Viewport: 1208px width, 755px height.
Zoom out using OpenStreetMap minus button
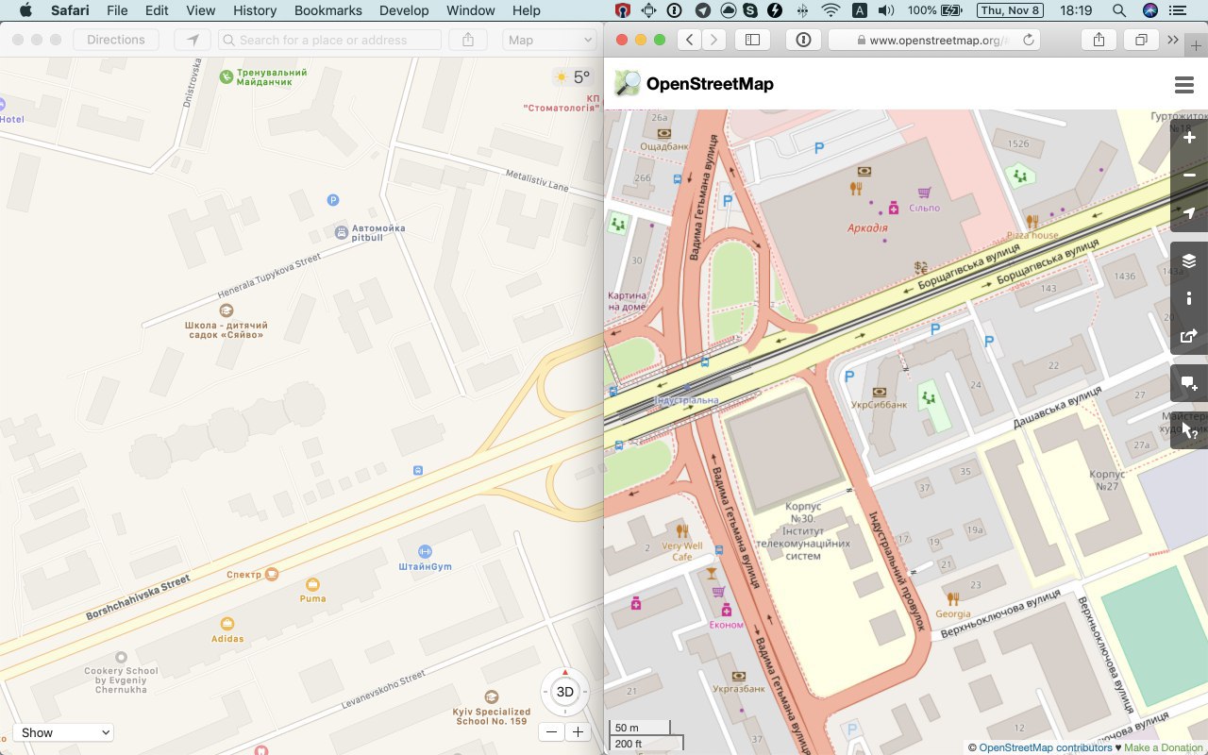1189,176
